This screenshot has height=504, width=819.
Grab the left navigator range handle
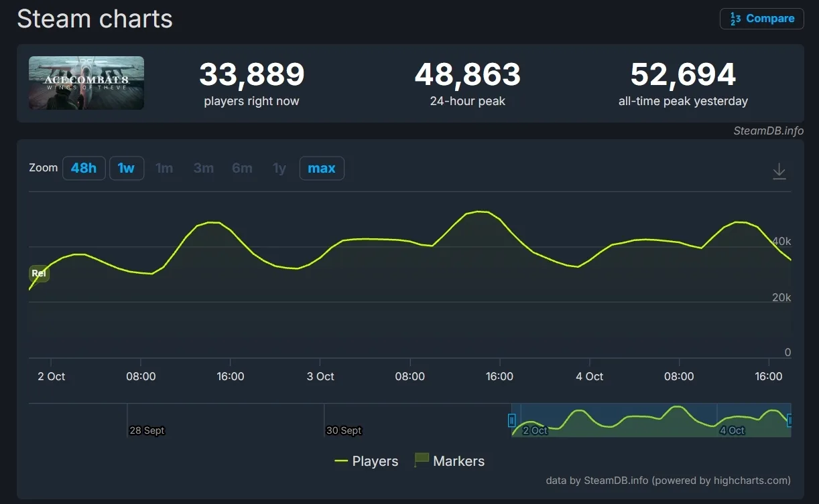512,420
